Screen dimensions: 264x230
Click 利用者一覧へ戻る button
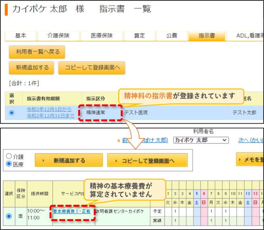(37, 52)
